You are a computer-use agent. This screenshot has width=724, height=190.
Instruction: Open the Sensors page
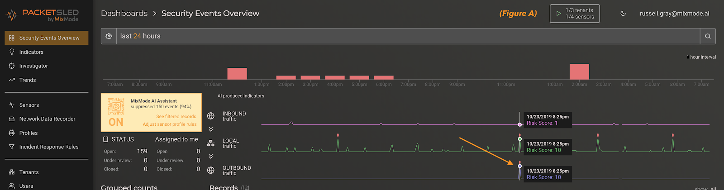point(29,105)
